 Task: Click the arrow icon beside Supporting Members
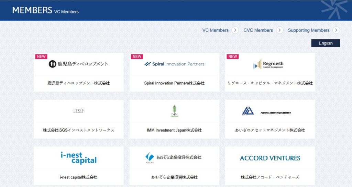point(336,30)
